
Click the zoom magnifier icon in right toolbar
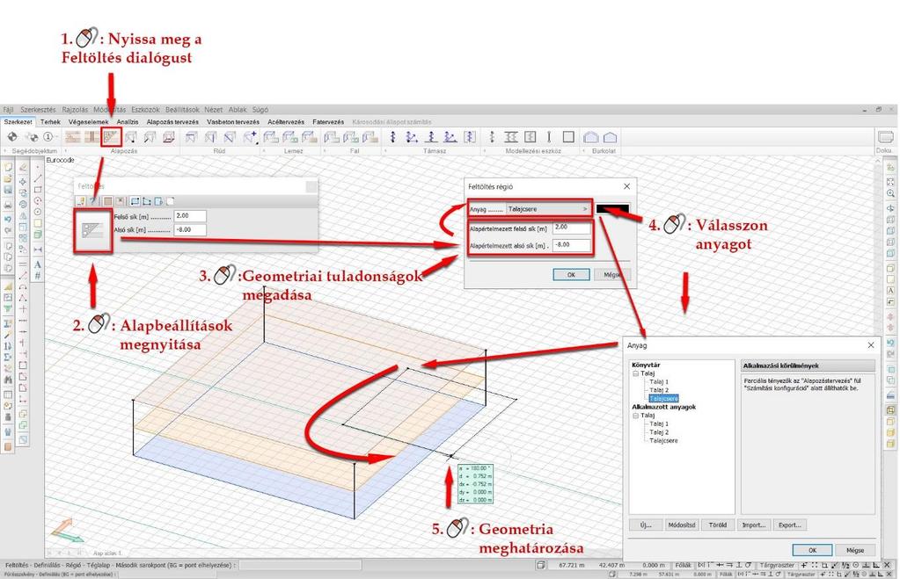[891, 194]
